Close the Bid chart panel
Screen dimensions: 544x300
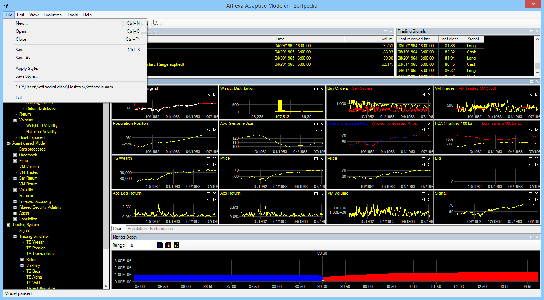(x=537, y=159)
